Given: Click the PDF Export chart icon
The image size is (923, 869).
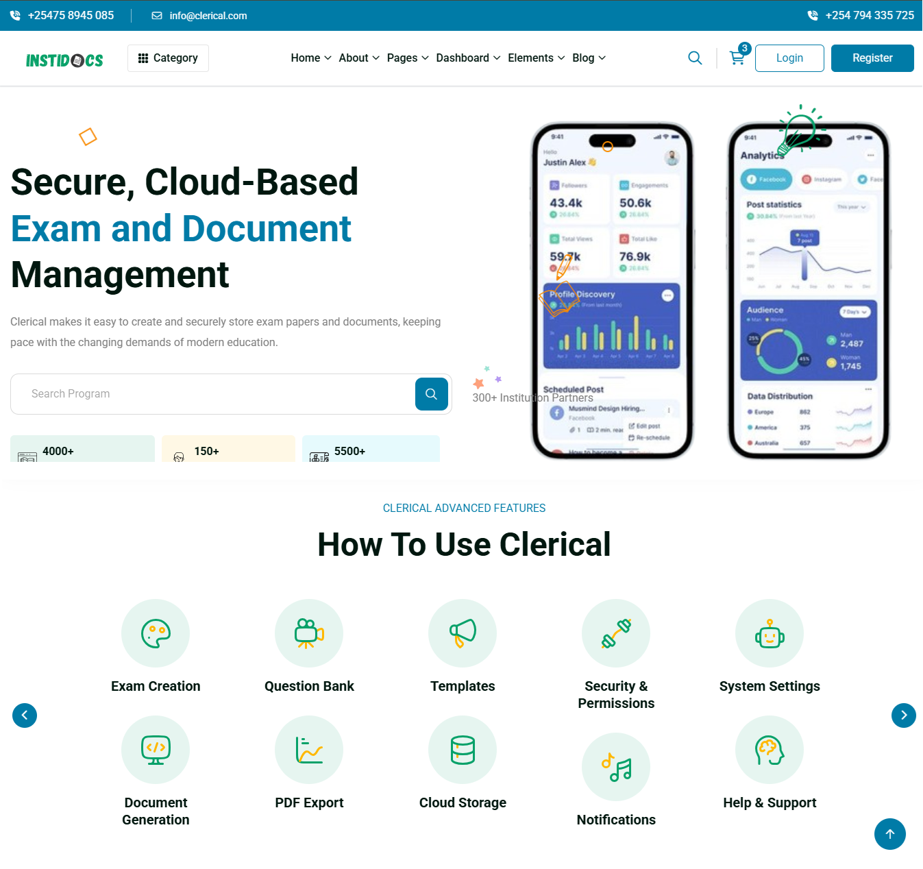Looking at the screenshot, I should click(x=309, y=750).
